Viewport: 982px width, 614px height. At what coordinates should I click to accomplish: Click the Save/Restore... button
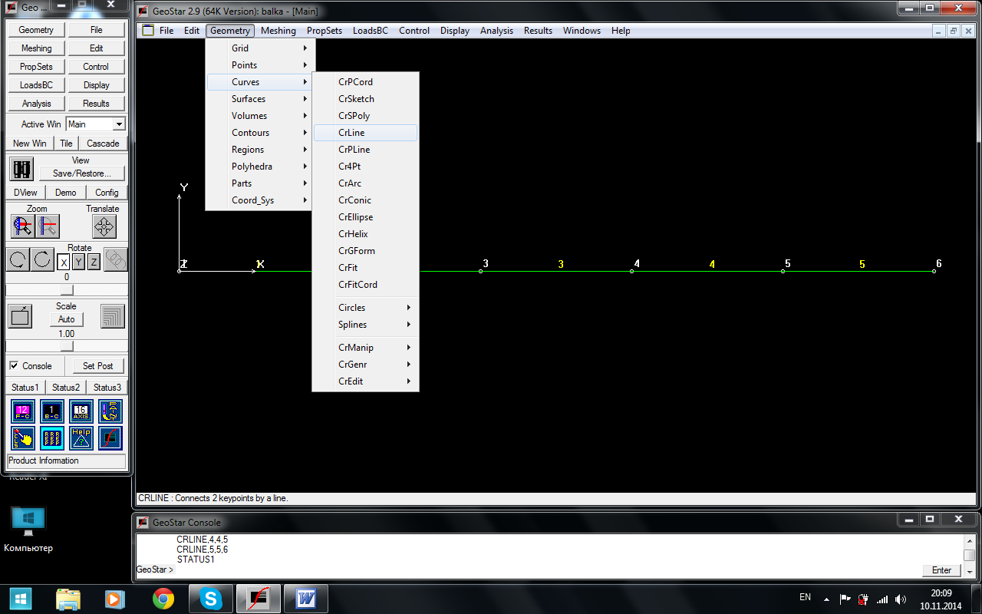[x=81, y=173]
